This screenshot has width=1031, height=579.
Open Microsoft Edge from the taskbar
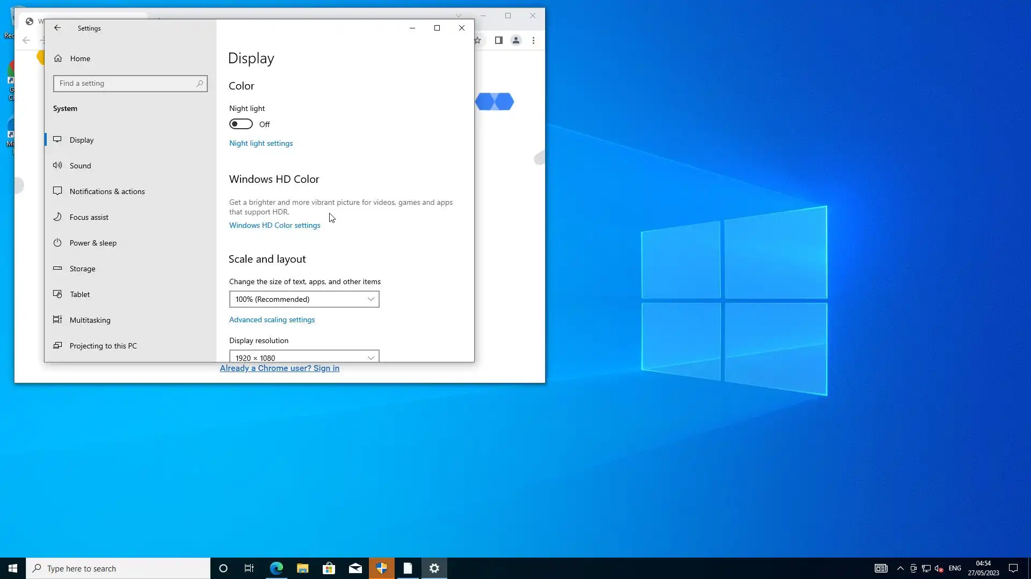(277, 568)
